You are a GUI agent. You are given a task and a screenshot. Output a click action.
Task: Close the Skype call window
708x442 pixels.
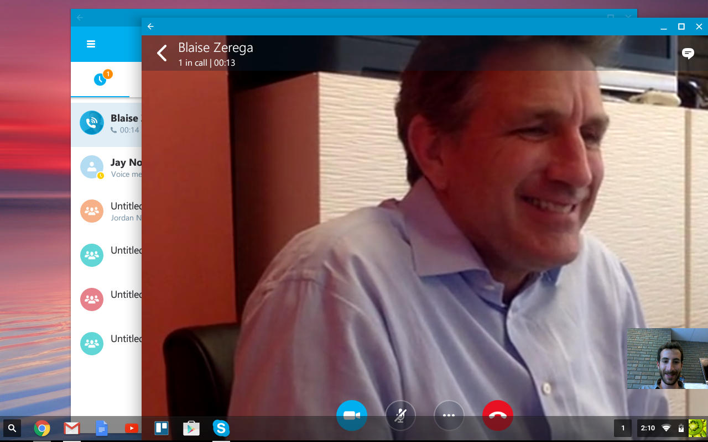[x=699, y=27]
